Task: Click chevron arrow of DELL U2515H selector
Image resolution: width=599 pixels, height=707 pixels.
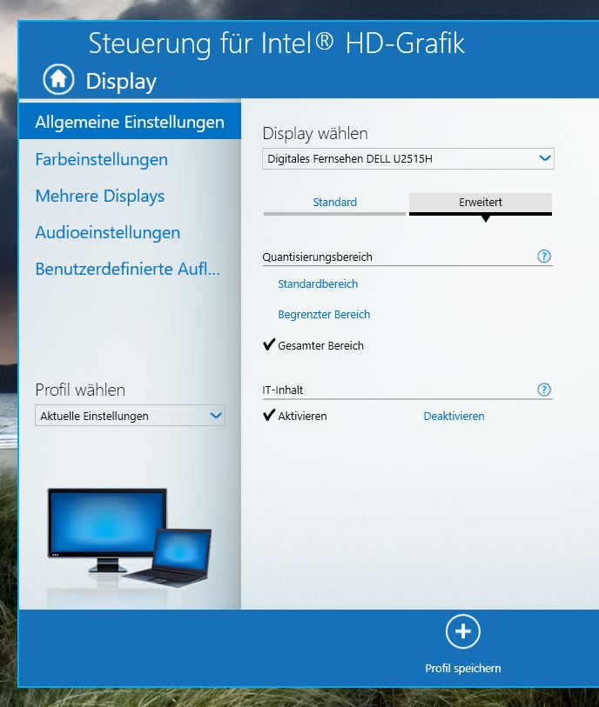Action: click(544, 158)
